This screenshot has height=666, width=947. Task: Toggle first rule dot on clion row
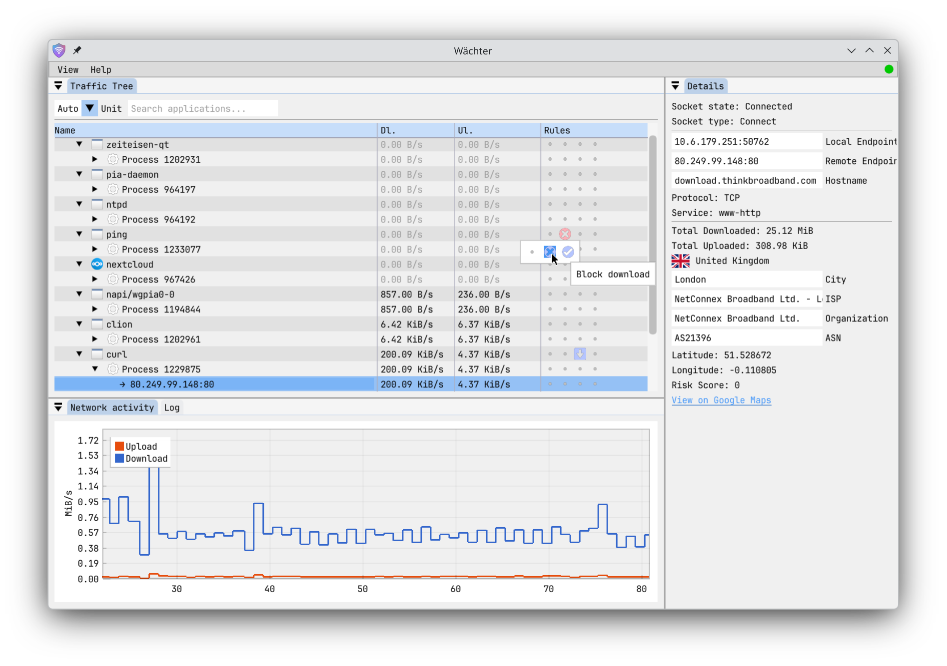[x=550, y=324]
